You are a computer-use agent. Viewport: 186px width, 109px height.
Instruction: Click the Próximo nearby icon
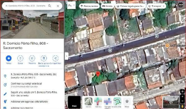pos(32,58)
